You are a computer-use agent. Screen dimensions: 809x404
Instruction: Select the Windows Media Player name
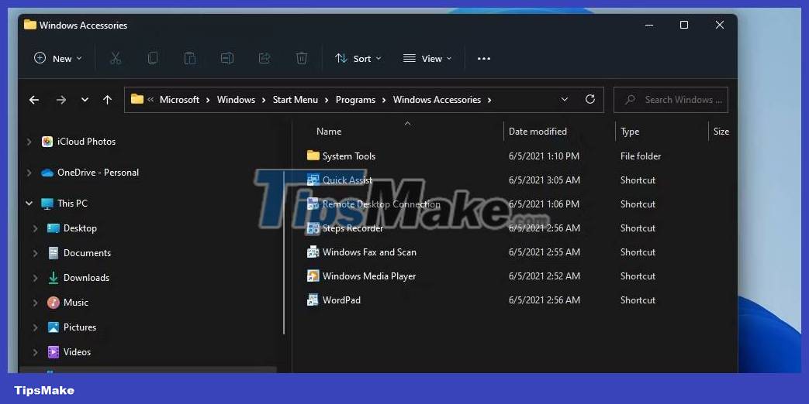pos(369,276)
